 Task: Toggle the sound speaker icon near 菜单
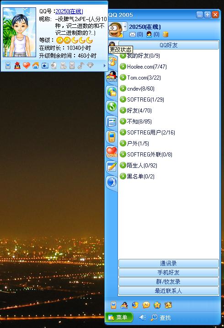[142, 317]
